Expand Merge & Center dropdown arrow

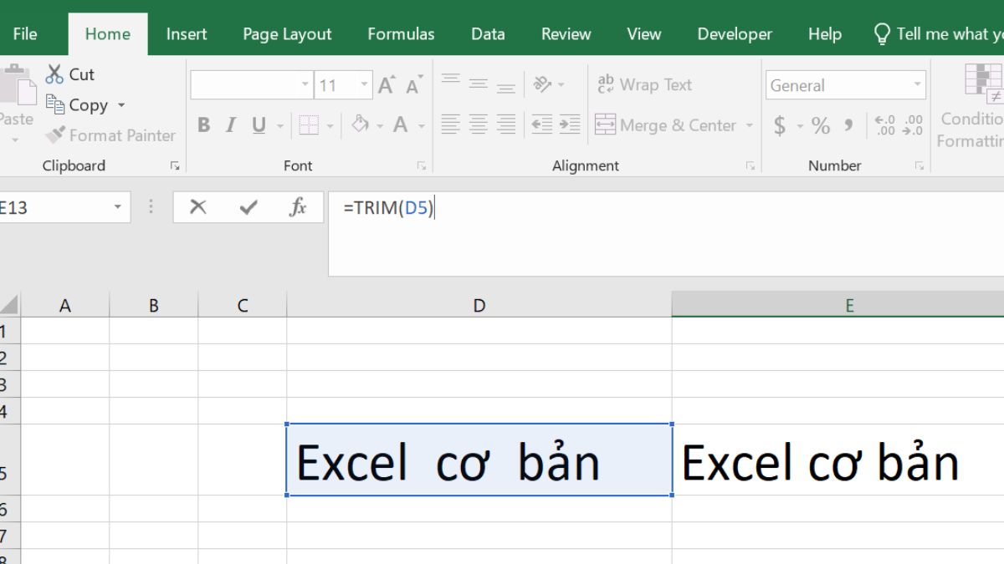coord(749,126)
